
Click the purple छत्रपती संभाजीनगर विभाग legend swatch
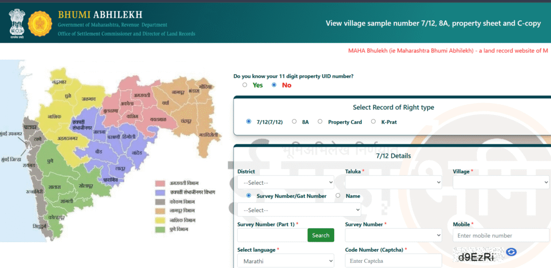[160, 193]
